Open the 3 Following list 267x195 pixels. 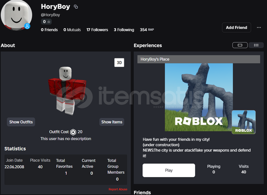[x=124, y=30]
